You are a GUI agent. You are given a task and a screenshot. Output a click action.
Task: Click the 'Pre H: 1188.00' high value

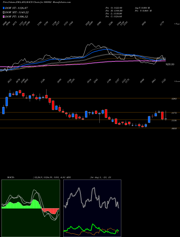pos(114,11)
